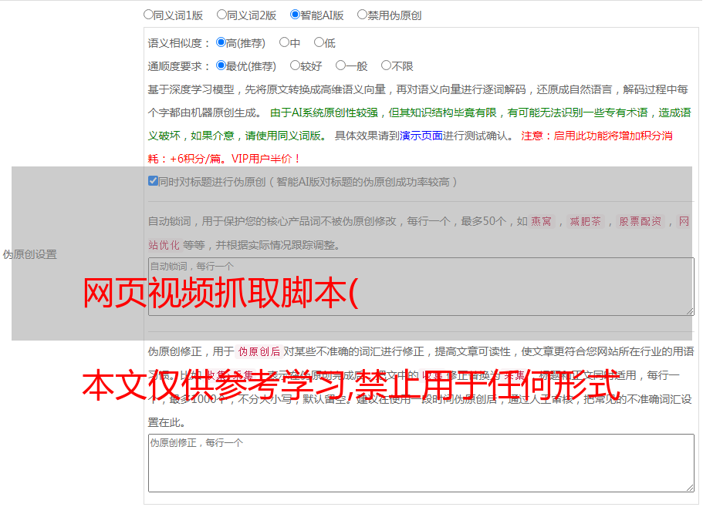This screenshot has height=507, width=703.
Task: Set 语义相似度 to 中
Action: [285, 43]
